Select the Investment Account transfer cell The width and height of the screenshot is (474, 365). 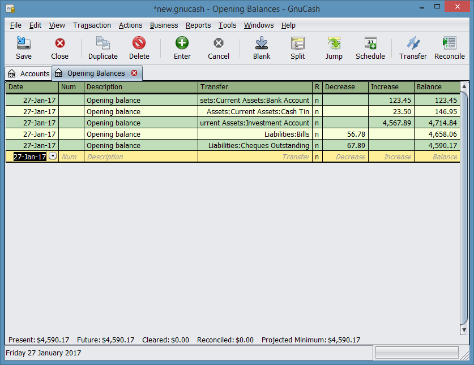click(255, 123)
